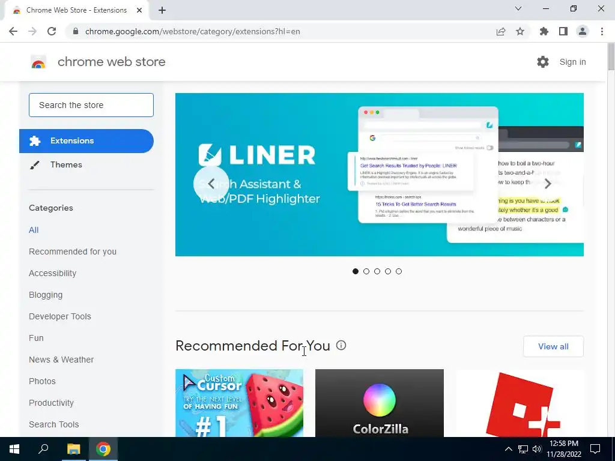
Task: Select the second carousel dot
Action: click(366, 271)
